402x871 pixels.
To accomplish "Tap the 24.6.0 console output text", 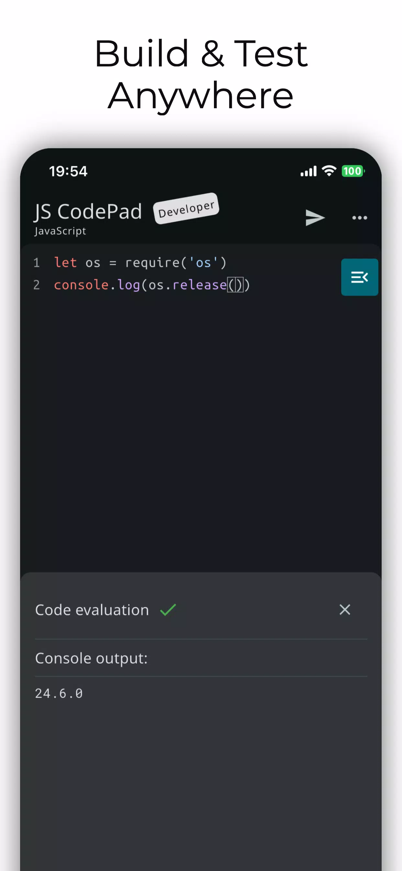I will coord(59,693).
